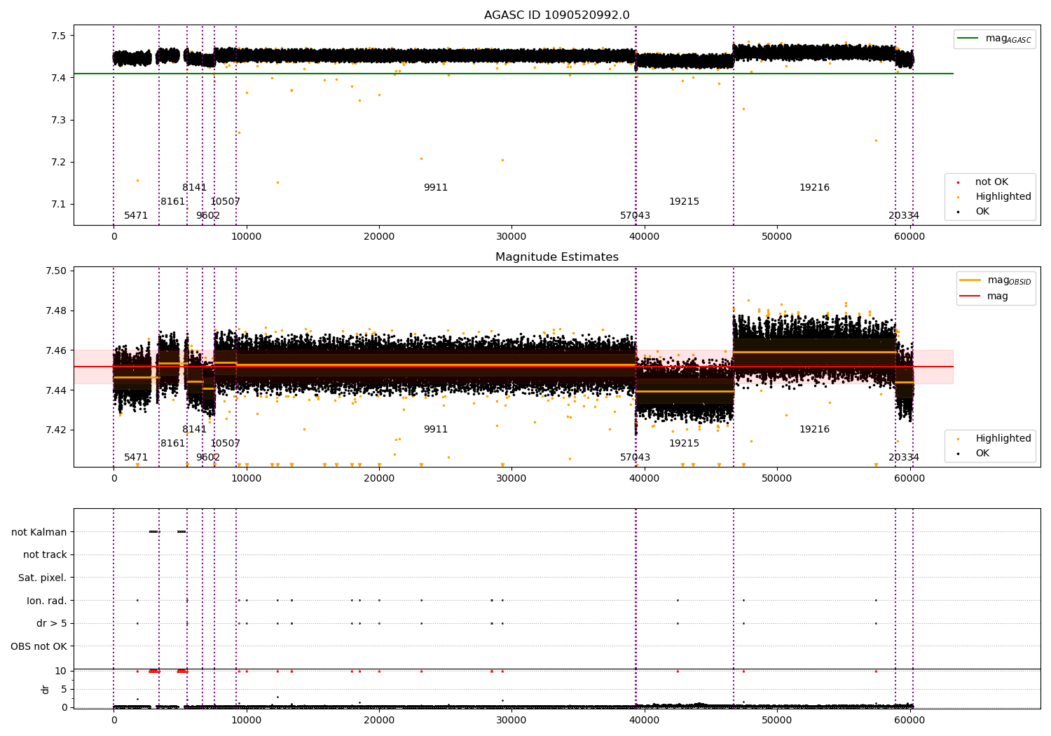The width and height of the screenshot is (1051, 736).
Task: Click the 7.46 y-axis tick in middle plot
Action: (57, 350)
